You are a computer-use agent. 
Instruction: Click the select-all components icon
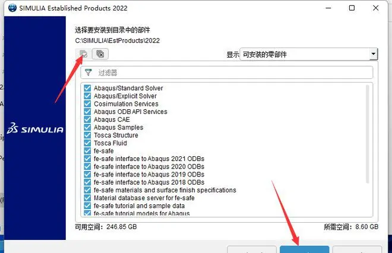tap(84, 54)
